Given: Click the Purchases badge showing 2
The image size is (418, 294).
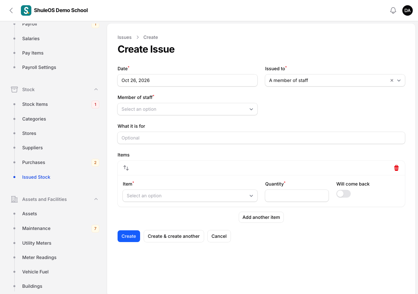Looking at the screenshot, I should (95, 163).
